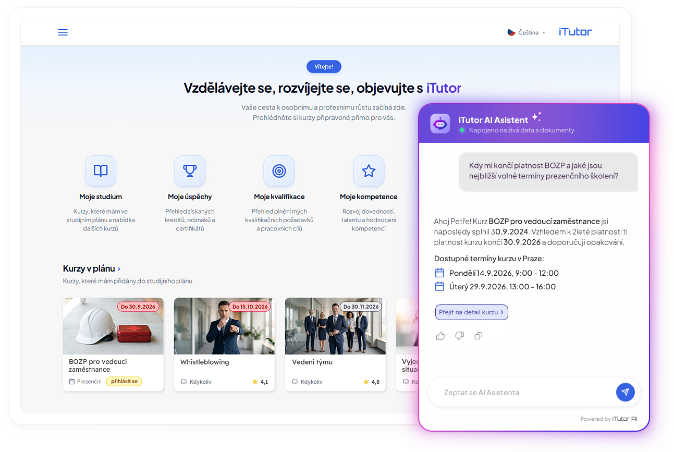Screen dimensions: 674x452
Task: Click the Do 30.11.2026 deadline tag
Action: [x=361, y=307]
